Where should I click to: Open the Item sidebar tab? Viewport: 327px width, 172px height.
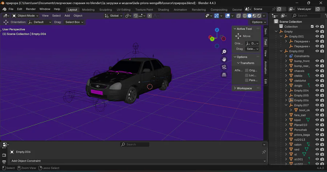(266, 31)
